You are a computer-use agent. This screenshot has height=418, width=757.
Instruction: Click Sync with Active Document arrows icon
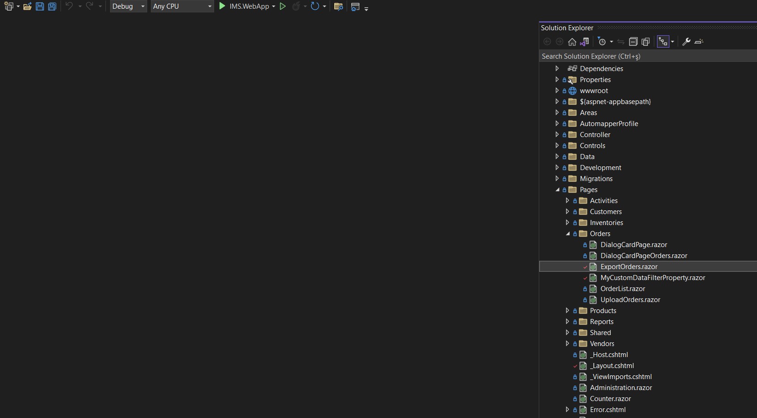[621, 42]
